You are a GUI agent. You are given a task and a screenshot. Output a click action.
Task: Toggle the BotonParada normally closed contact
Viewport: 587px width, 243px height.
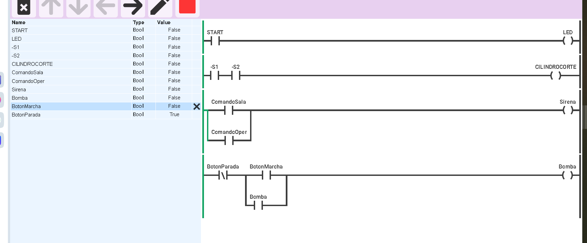[223, 175]
